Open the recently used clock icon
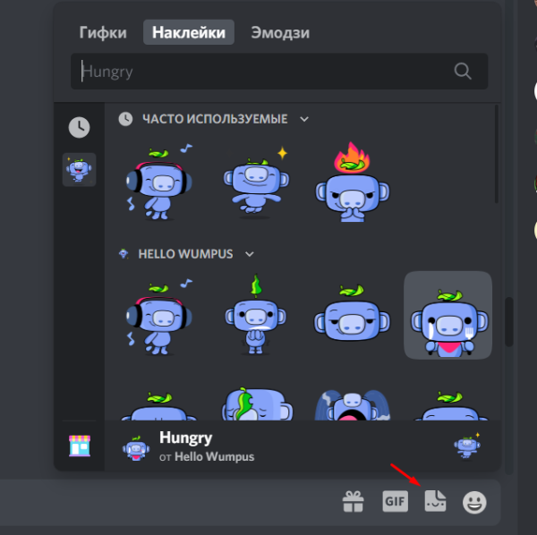This screenshot has width=537, height=535. pyautogui.click(x=79, y=127)
